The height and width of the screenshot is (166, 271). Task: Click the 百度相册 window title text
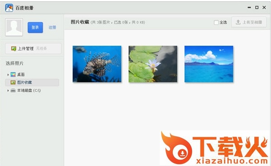(24, 8)
